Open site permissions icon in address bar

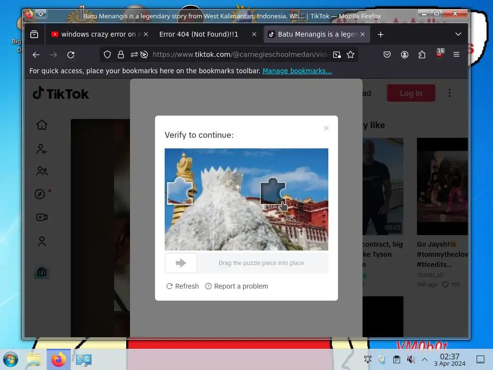134,55
